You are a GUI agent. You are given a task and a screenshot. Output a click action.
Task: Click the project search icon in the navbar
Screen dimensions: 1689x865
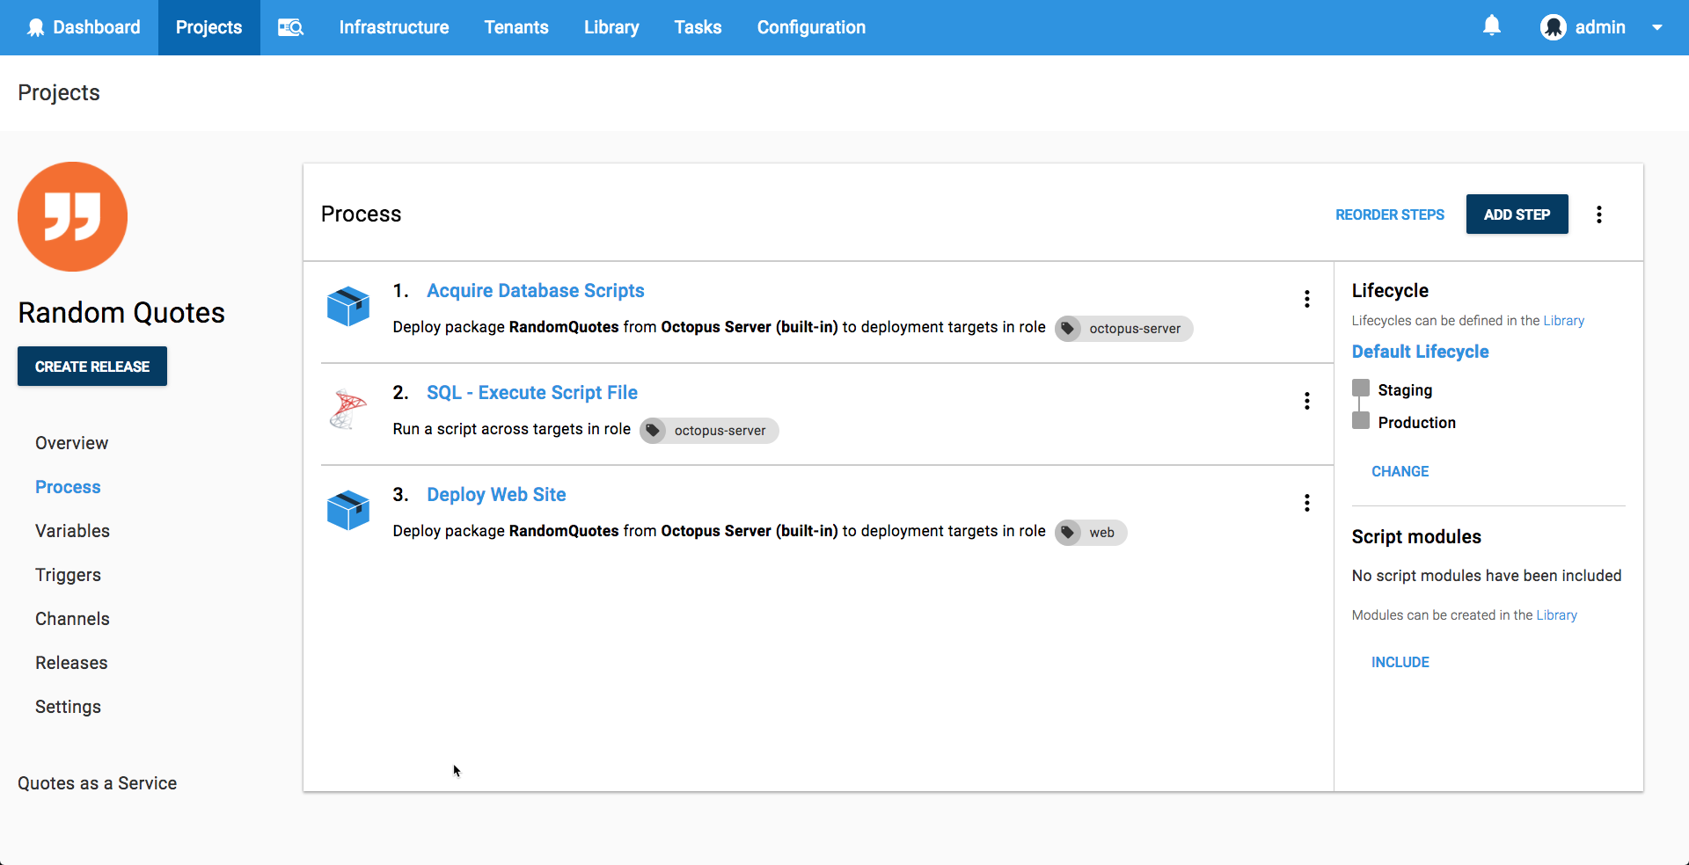coord(290,27)
